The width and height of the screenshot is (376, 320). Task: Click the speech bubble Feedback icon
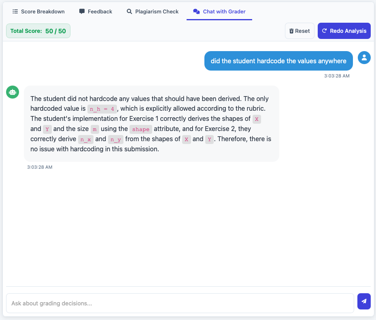pyautogui.click(x=82, y=11)
